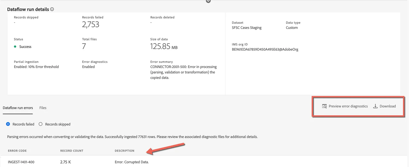Click the Size of data label

pos(159,39)
